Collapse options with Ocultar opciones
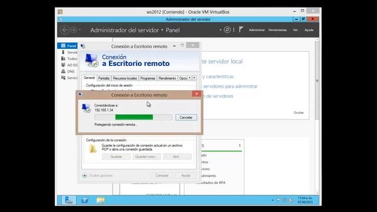 (97, 175)
